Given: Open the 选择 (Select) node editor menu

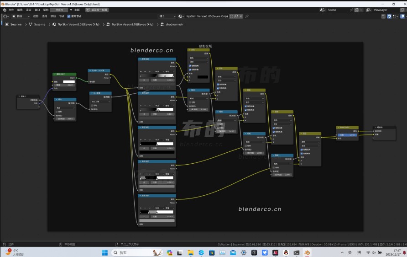Looking at the screenshot, I should pos(44,16).
